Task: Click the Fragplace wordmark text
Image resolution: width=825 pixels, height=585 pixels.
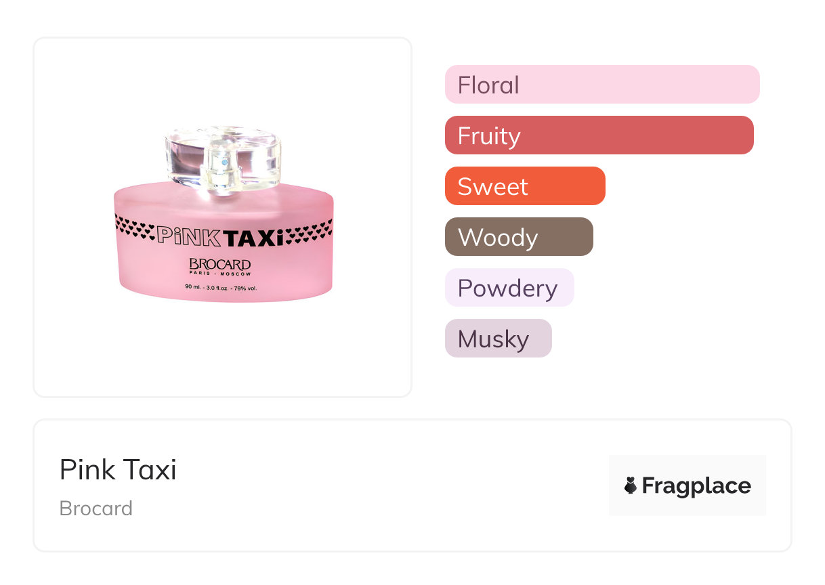Action: pyautogui.click(x=696, y=486)
